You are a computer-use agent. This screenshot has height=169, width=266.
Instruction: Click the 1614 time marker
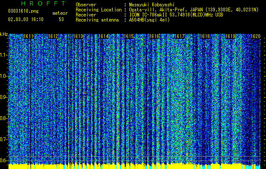(103, 36)
